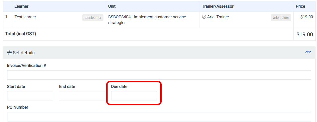Select the highlighted Due date field
317x122 pixels.
click(x=134, y=96)
